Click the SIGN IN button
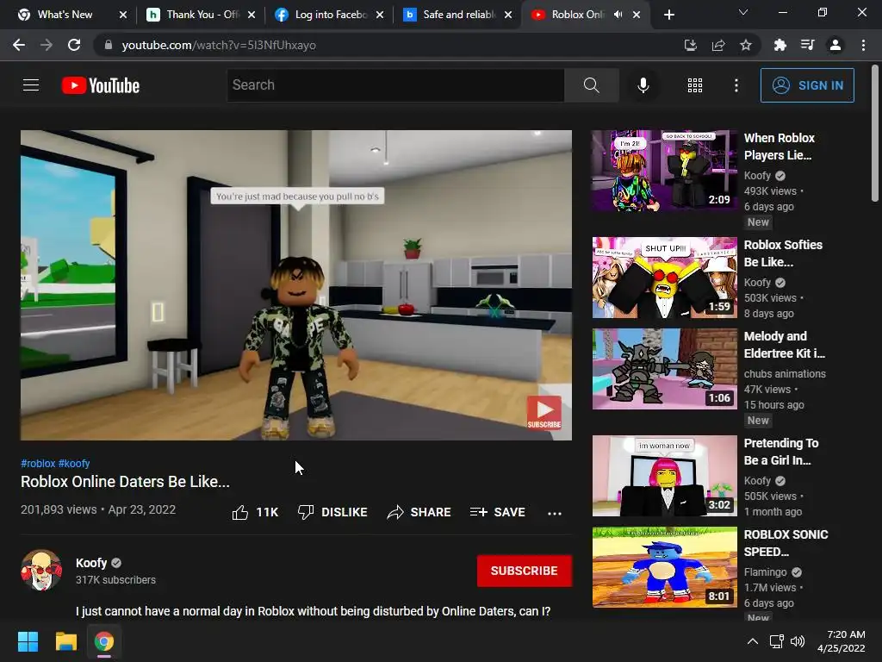882x662 pixels. 807,85
